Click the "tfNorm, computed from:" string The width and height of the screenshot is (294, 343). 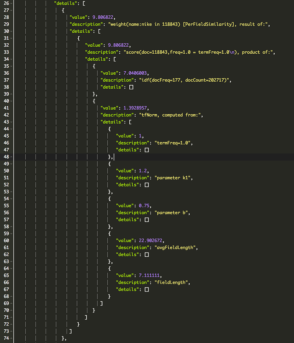point(170,115)
